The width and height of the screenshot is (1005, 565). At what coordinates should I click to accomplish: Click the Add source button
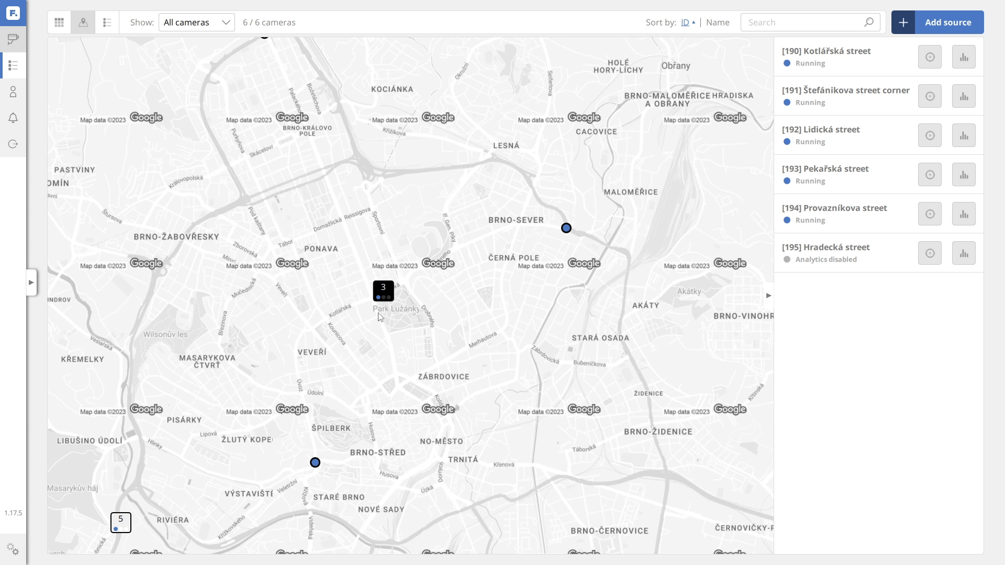[x=937, y=22]
